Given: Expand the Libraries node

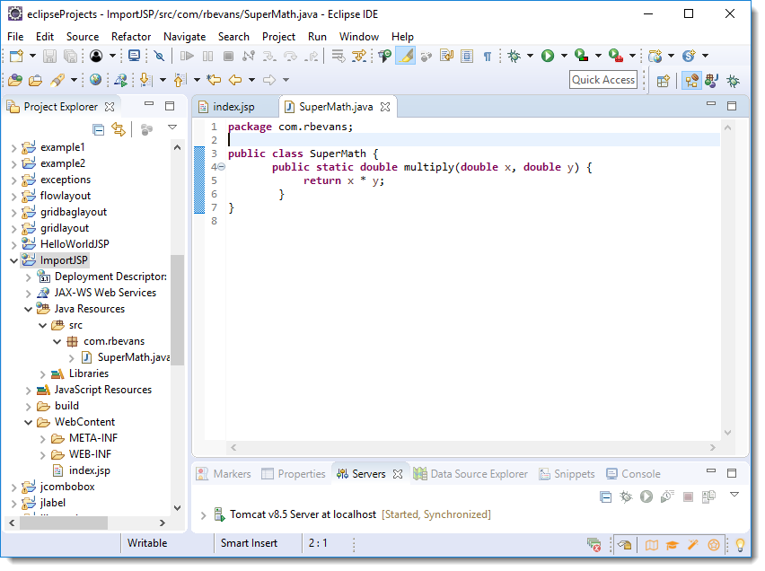Looking at the screenshot, I should (42, 374).
